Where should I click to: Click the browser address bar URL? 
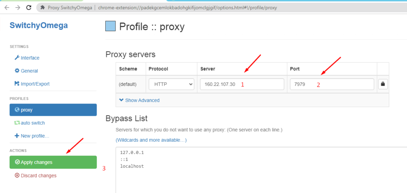[188, 8]
